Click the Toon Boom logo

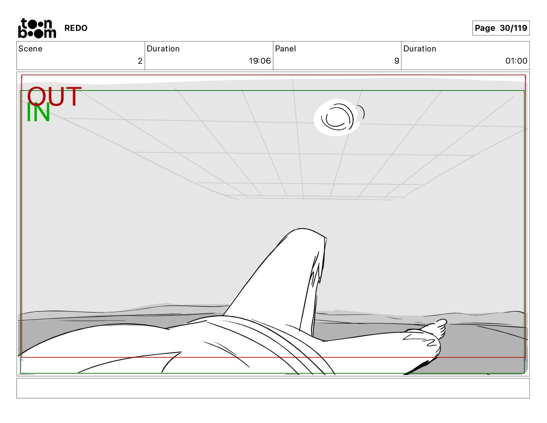click(x=37, y=28)
